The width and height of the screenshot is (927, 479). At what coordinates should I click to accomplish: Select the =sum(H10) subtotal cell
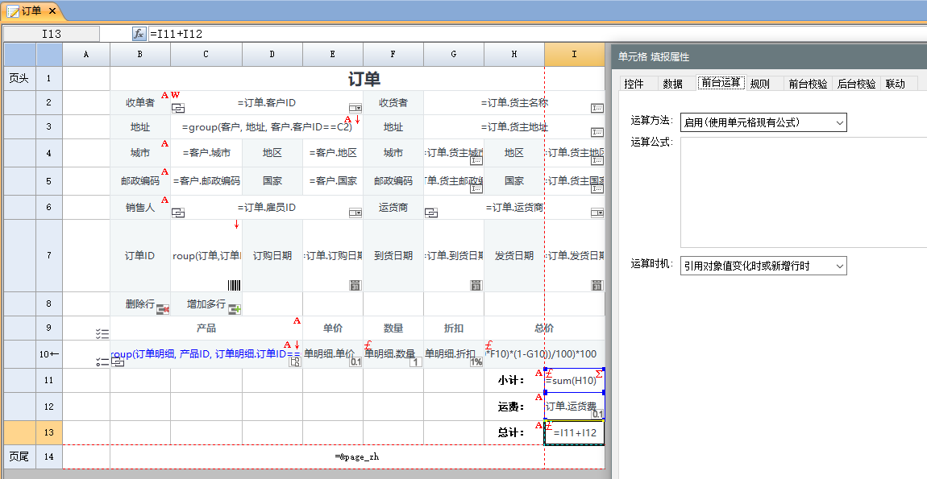click(x=574, y=381)
